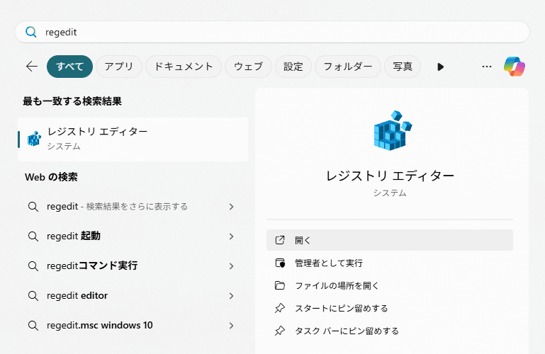The height and width of the screenshot is (354, 545).
Task: Click web suggestion 'regedit 起動'
Action: (x=133, y=236)
